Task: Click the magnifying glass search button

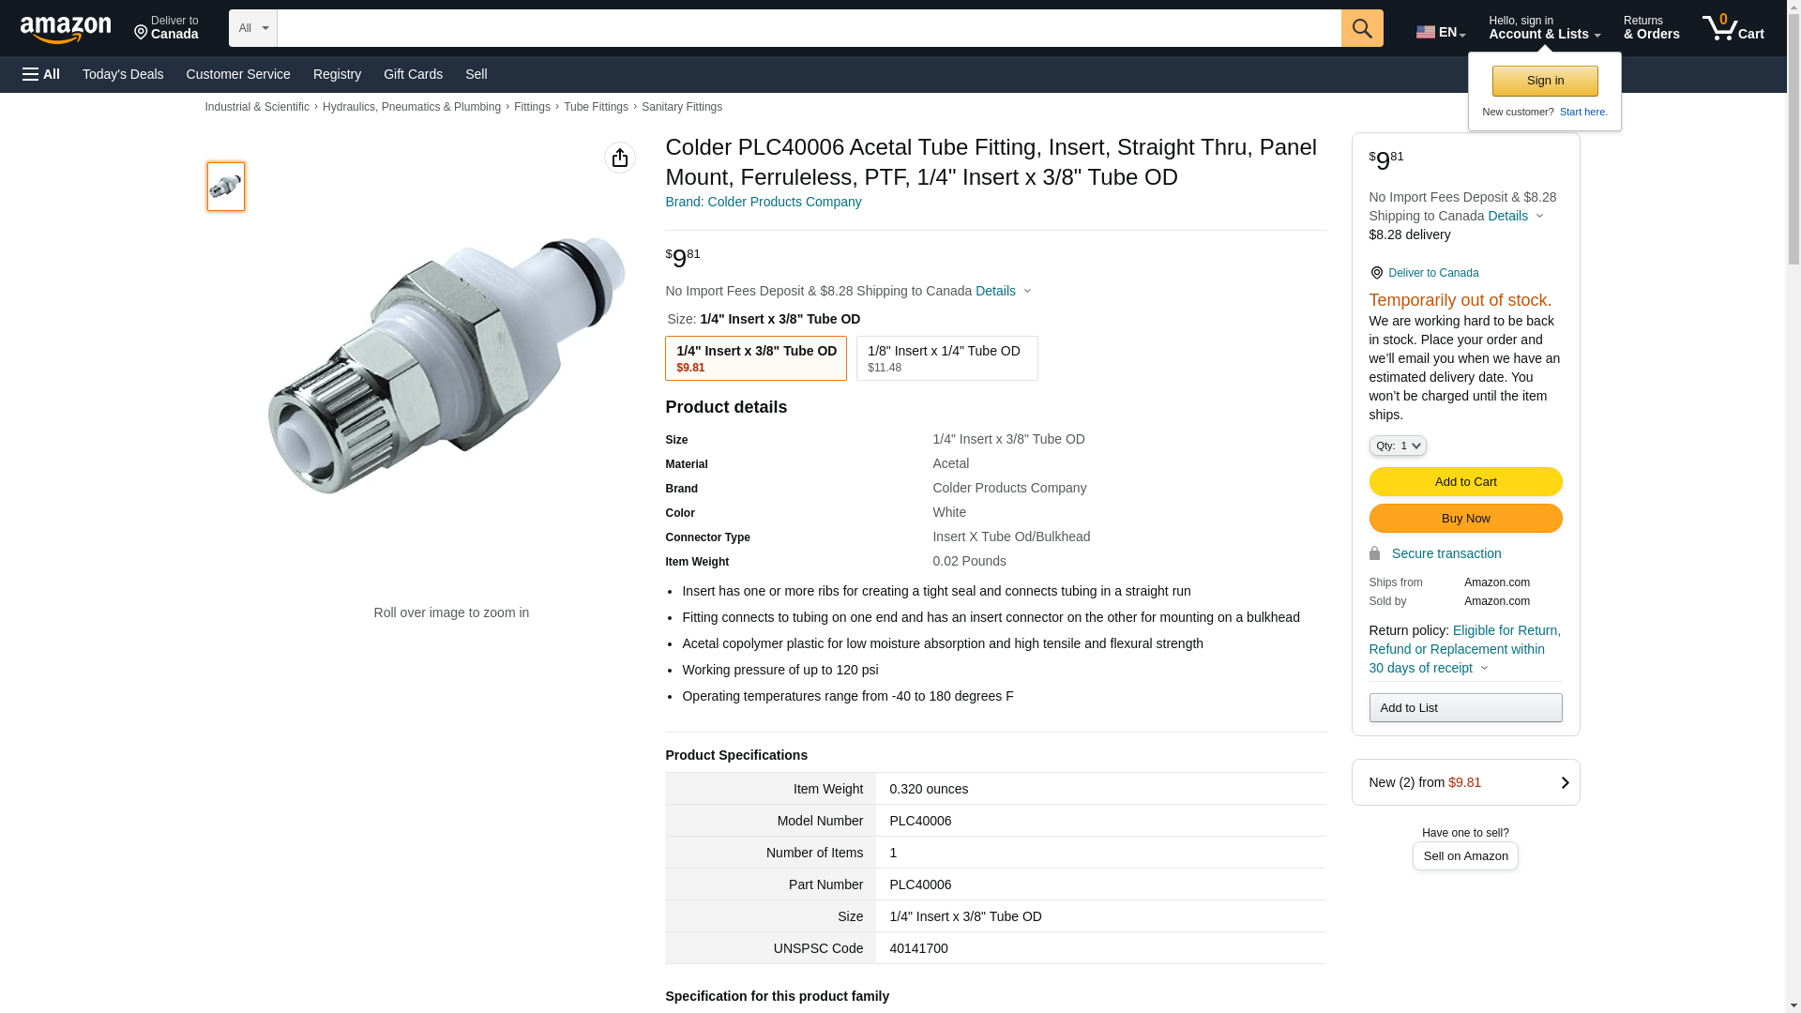Action: pyautogui.click(x=1362, y=28)
